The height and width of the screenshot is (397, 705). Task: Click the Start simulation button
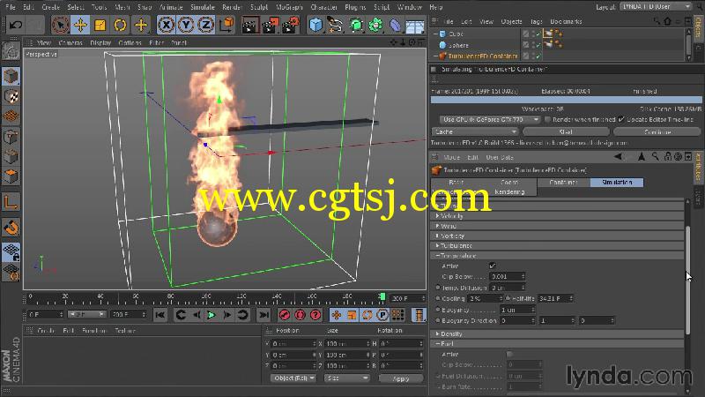coord(566,131)
